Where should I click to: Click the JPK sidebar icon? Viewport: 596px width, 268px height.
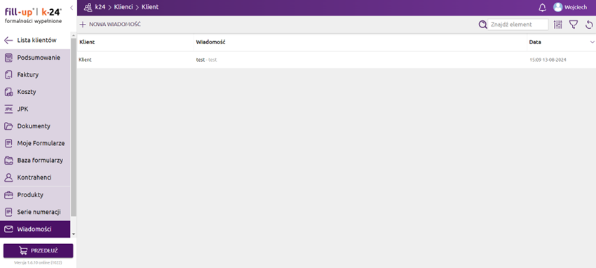click(x=8, y=109)
